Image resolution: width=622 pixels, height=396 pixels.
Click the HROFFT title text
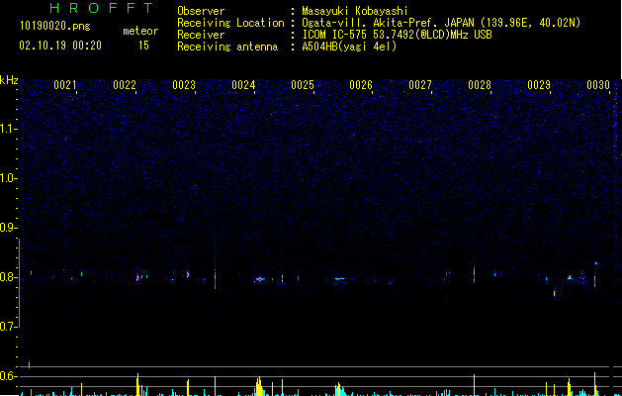click(x=101, y=8)
